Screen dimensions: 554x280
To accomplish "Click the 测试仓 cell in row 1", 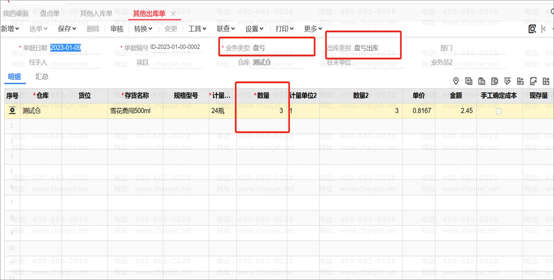I will point(41,111).
